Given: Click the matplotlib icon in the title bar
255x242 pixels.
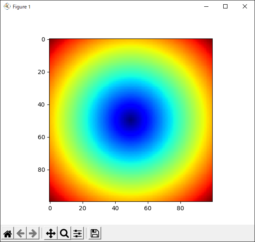Looking at the screenshot, I should tap(7, 6).
